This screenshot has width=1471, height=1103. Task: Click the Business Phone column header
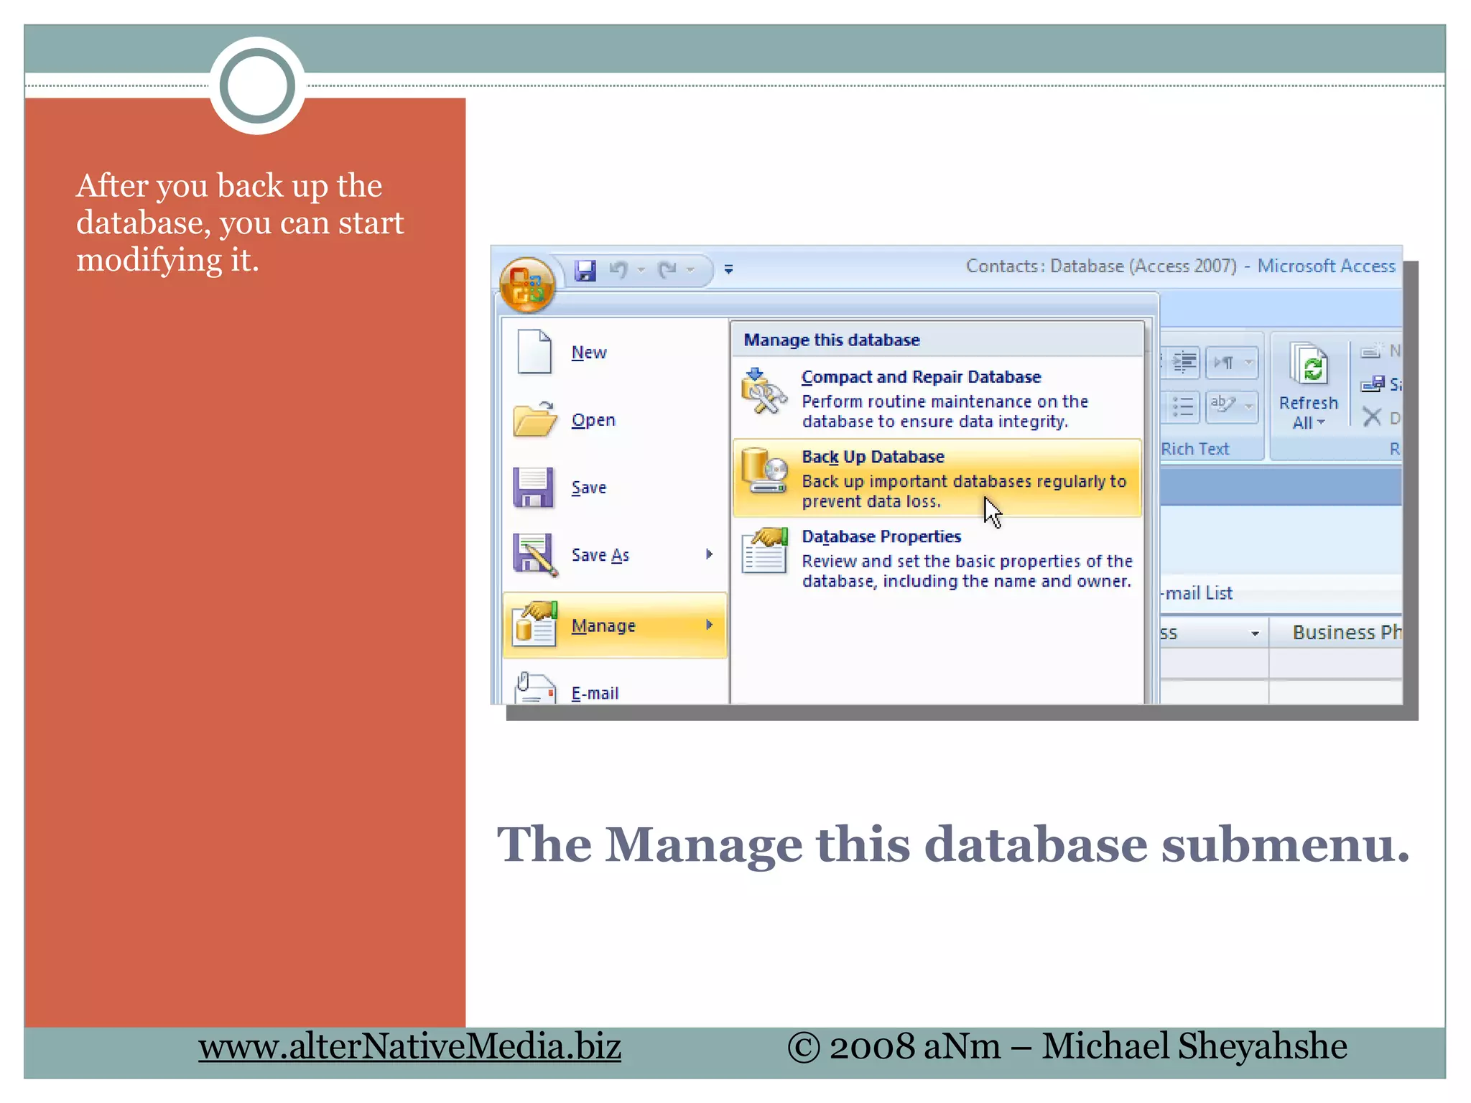tap(1336, 633)
